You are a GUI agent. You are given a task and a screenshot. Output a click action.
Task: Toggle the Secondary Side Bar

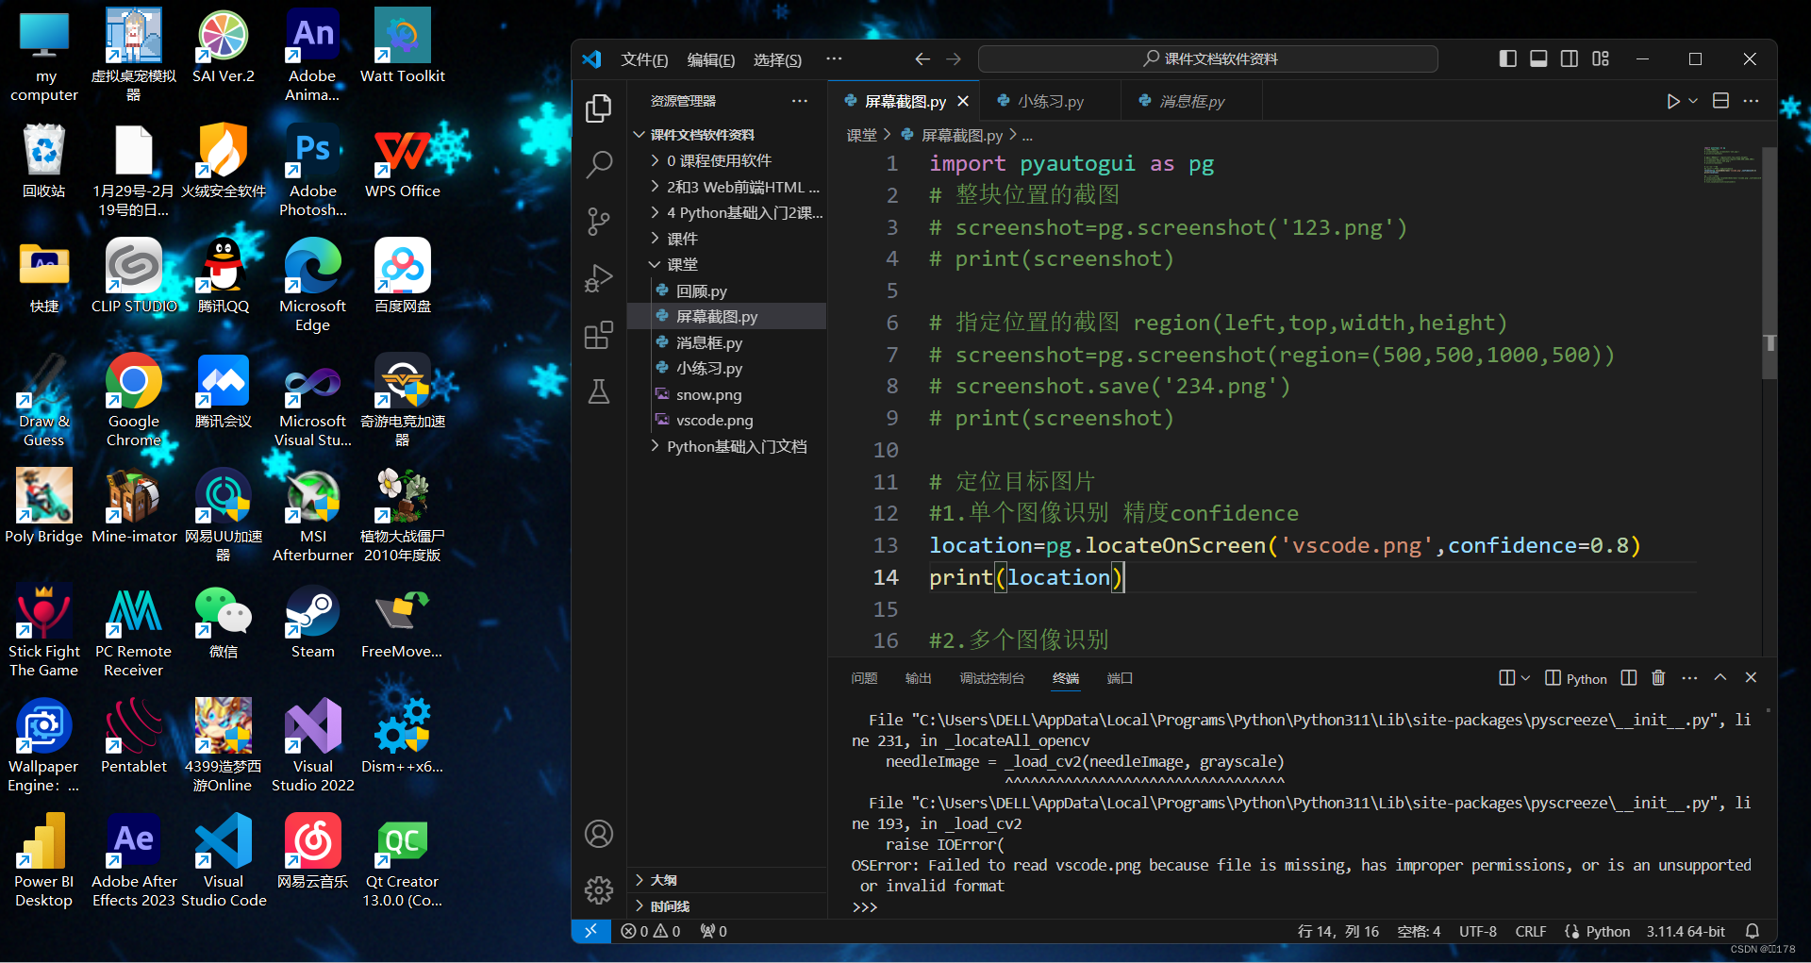click(1569, 58)
